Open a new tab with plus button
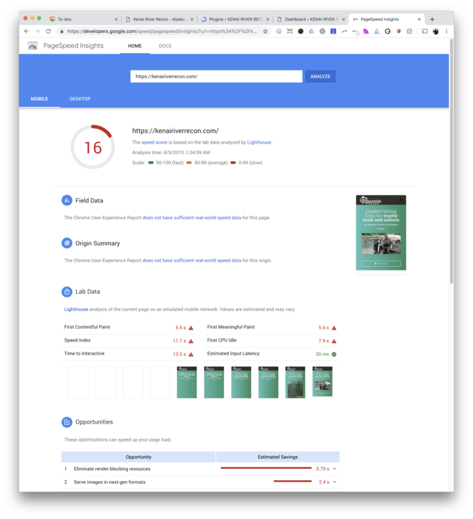This screenshot has height=519, width=473. [x=432, y=19]
